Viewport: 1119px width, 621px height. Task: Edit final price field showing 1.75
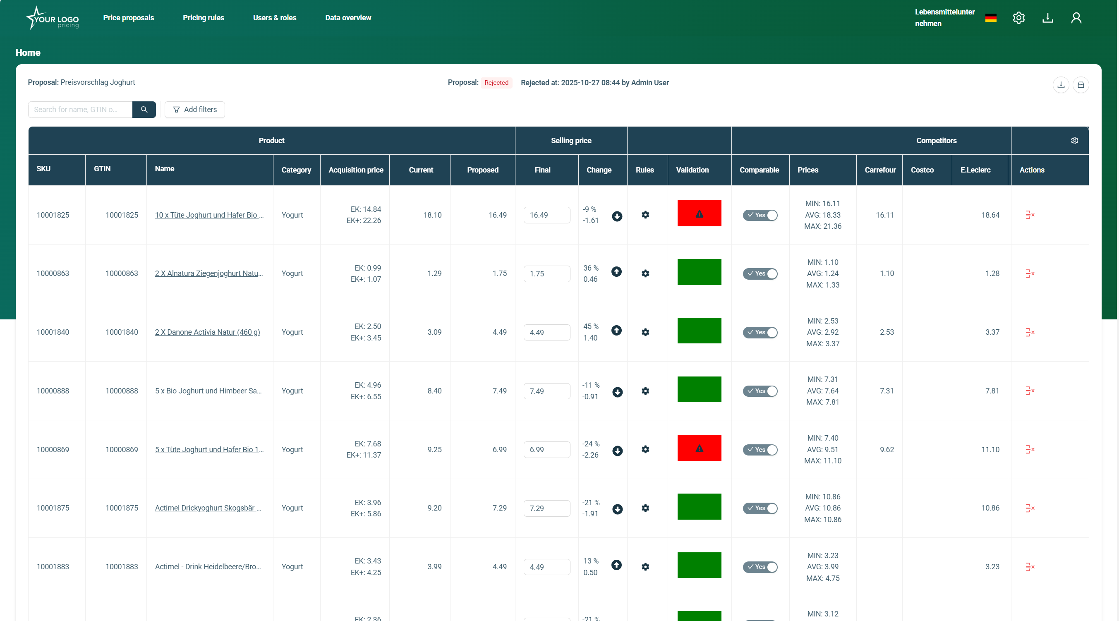point(547,274)
